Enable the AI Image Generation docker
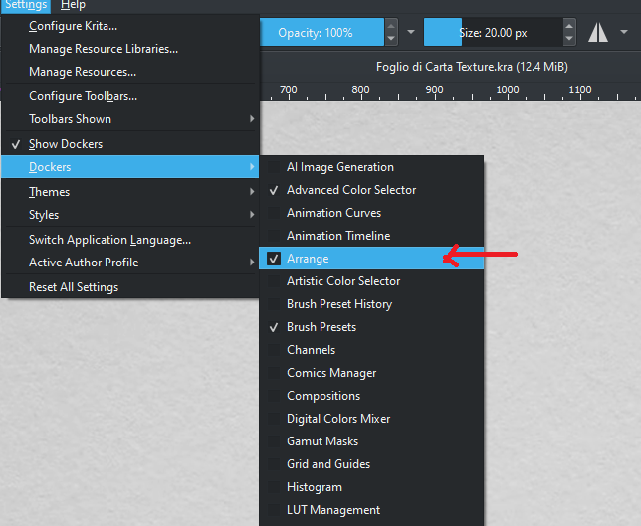The height and width of the screenshot is (526, 641). (x=339, y=167)
